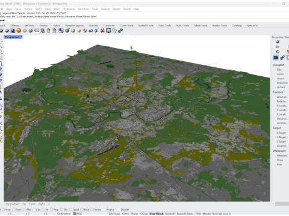Open the View menu
This screenshot has height=216, width=289.
coord(9,9)
